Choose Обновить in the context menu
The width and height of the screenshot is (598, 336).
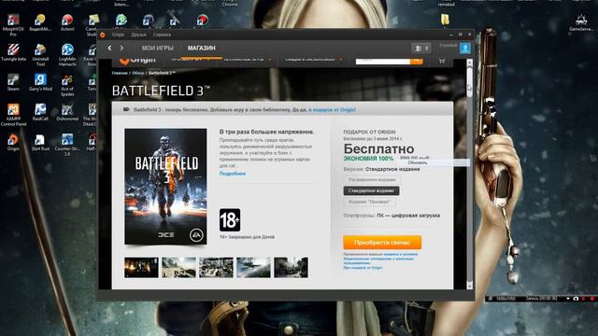pyautogui.click(x=434, y=162)
